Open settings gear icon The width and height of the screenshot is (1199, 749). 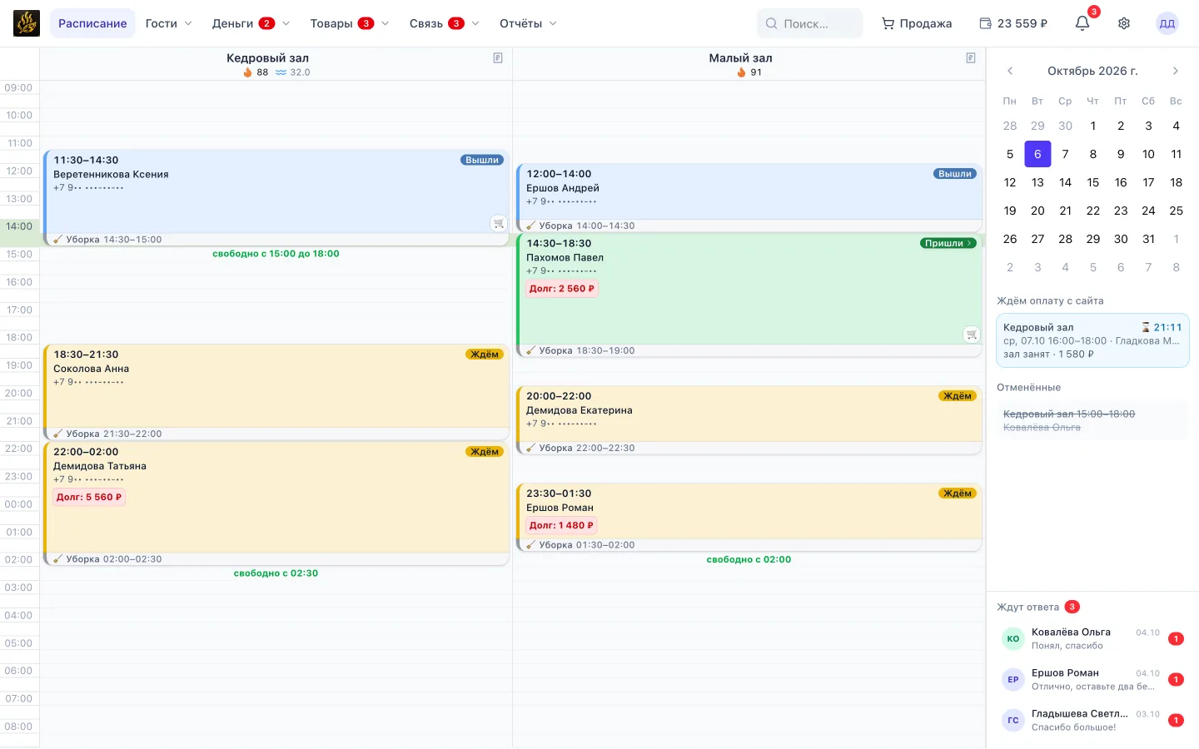(x=1124, y=23)
